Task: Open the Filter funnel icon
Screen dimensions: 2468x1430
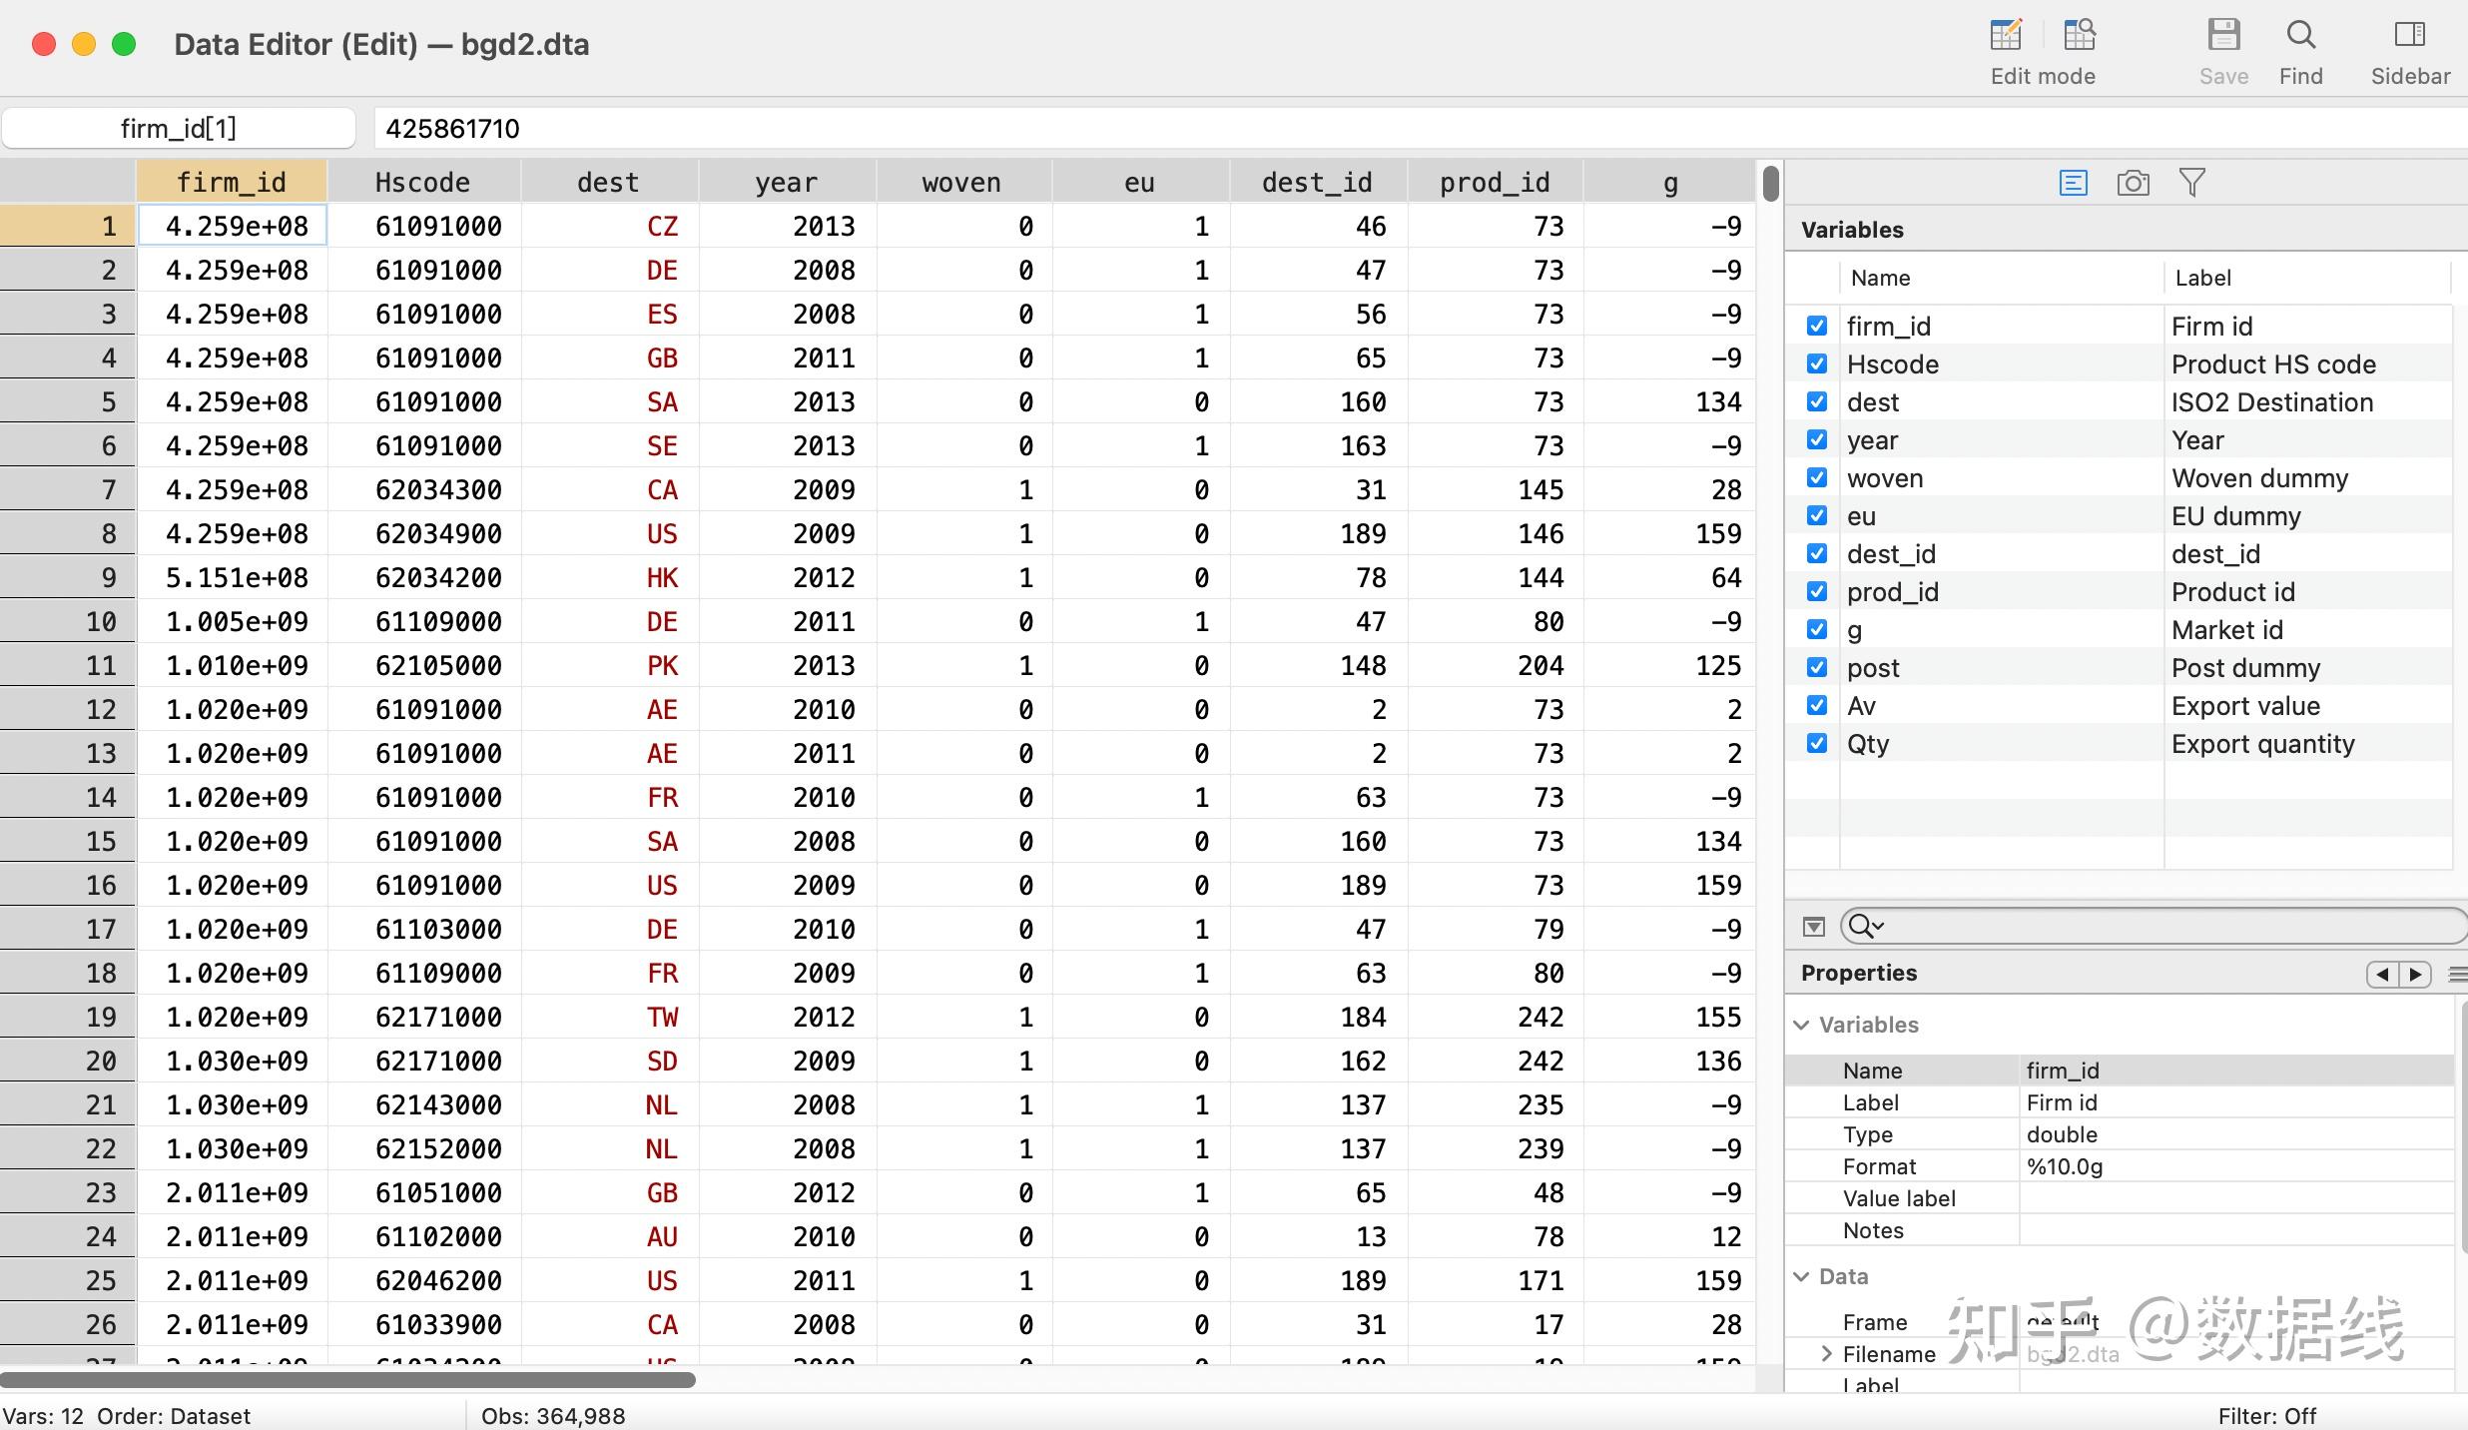Action: pos(2192,183)
